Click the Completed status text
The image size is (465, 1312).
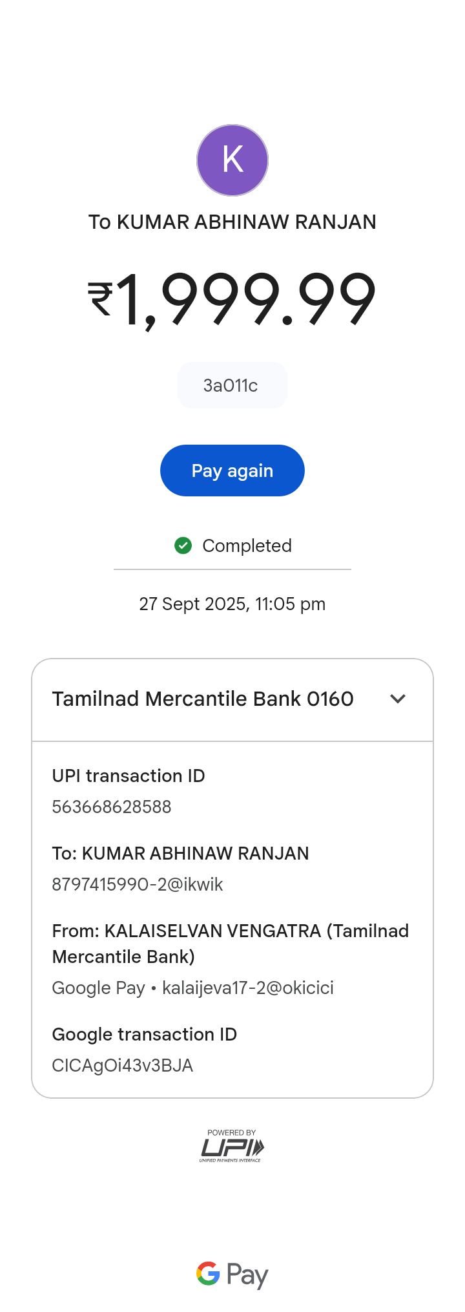pyautogui.click(x=247, y=546)
